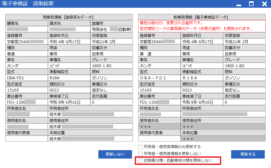Maximize the 電子車検証 読取結果 window

point(251,4)
